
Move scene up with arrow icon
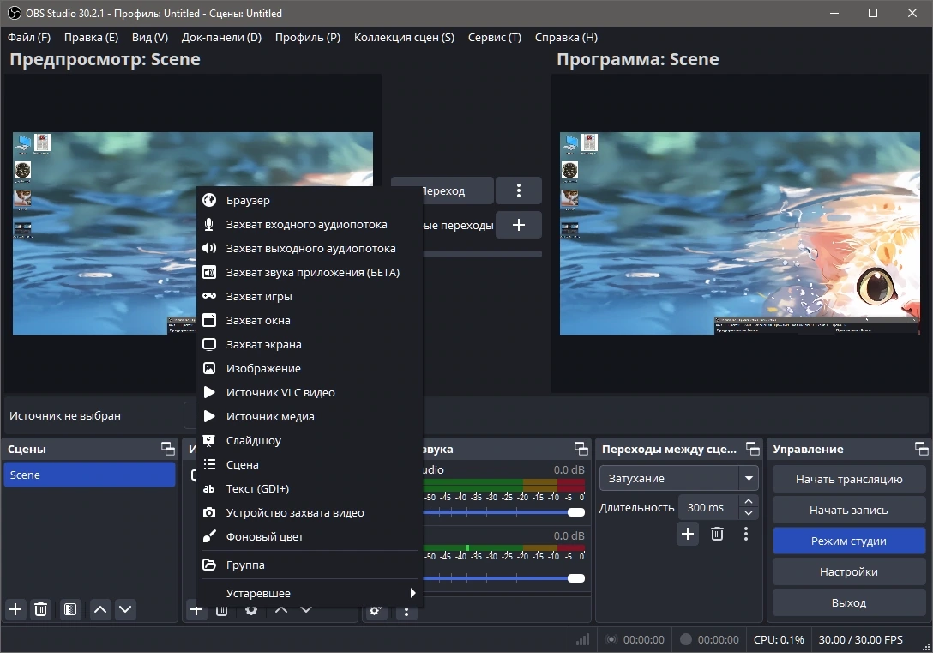coord(100,609)
